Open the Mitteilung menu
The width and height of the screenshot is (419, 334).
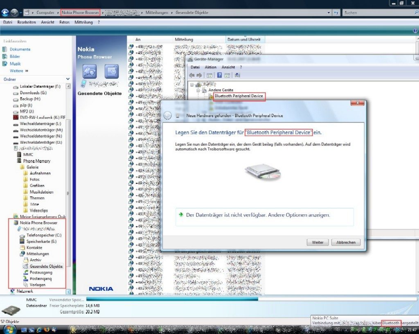click(83, 22)
